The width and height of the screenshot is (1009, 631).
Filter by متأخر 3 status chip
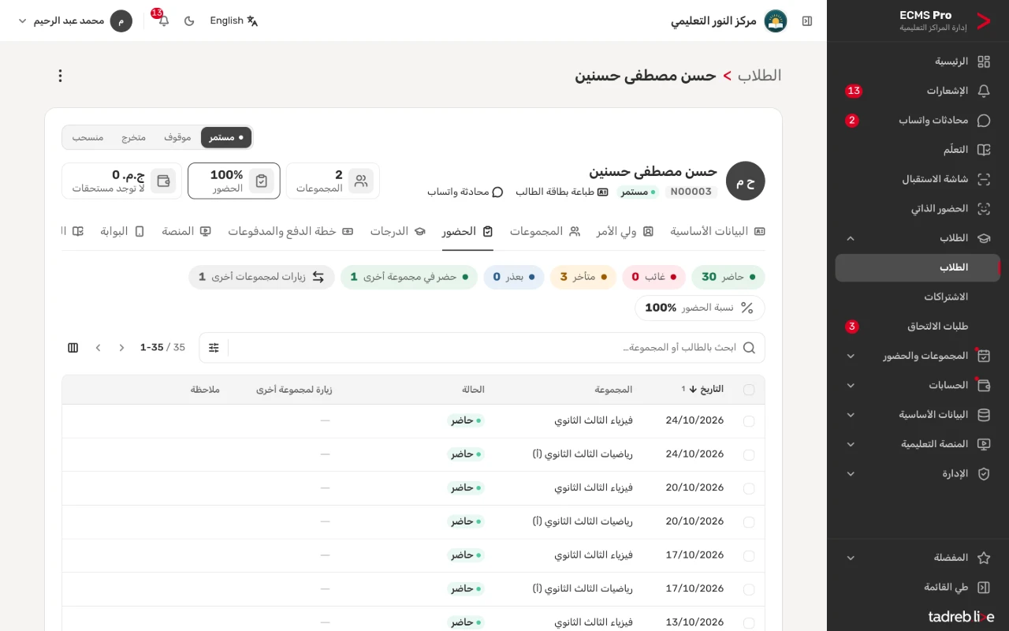click(583, 277)
